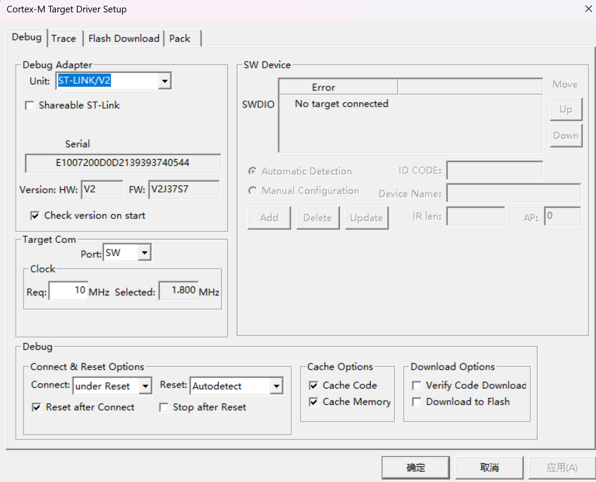Enable Verify Code Download
Image resolution: width=596 pixels, height=482 pixels.
click(x=417, y=386)
